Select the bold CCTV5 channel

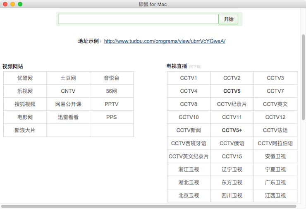point(232,91)
